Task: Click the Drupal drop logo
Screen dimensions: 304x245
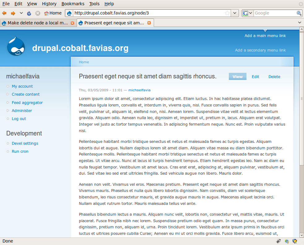Action: tap(16, 46)
